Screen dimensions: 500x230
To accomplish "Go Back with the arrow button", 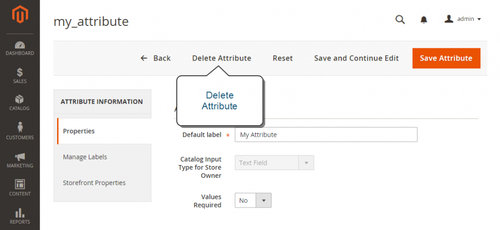I will (156, 58).
